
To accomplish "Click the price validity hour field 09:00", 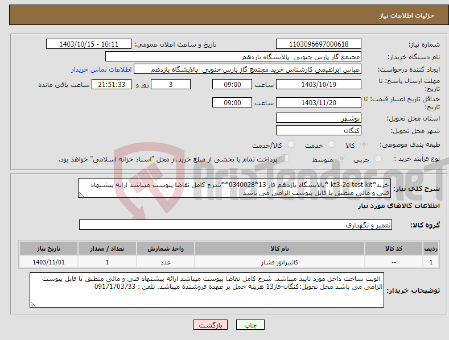I will [232, 102].
